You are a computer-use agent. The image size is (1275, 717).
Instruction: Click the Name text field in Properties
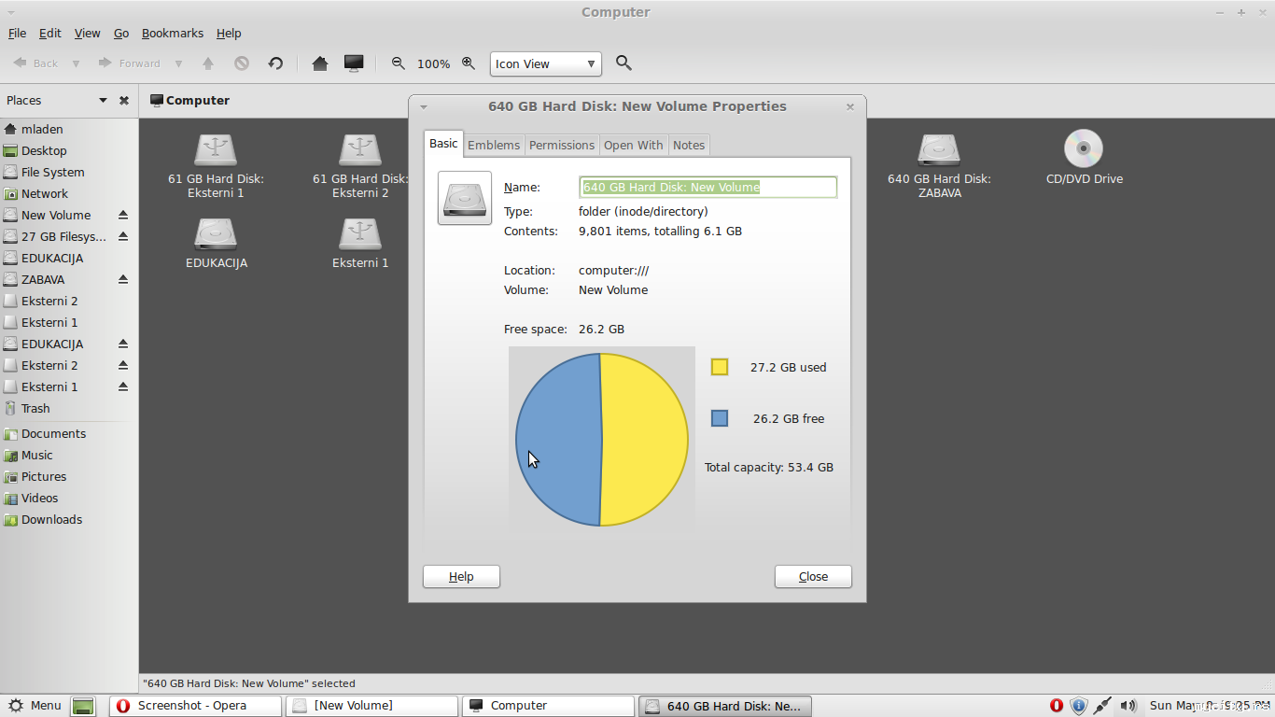coord(708,188)
